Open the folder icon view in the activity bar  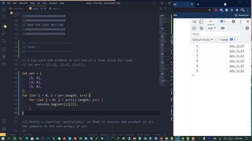(4, 64)
